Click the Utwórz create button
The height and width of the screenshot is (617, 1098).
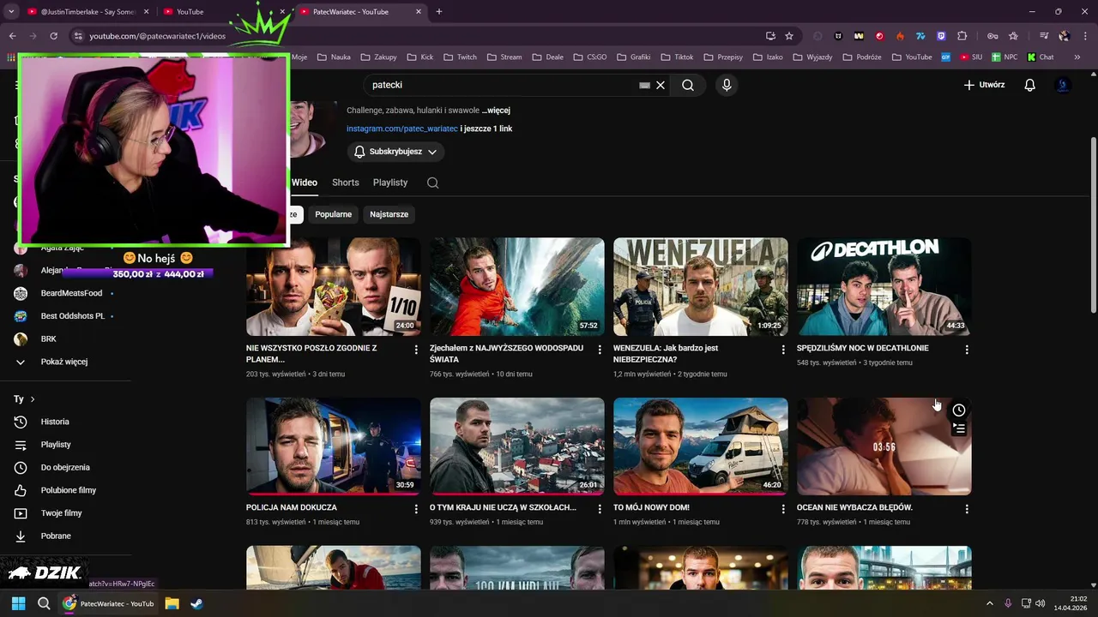pyautogui.click(x=984, y=85)
